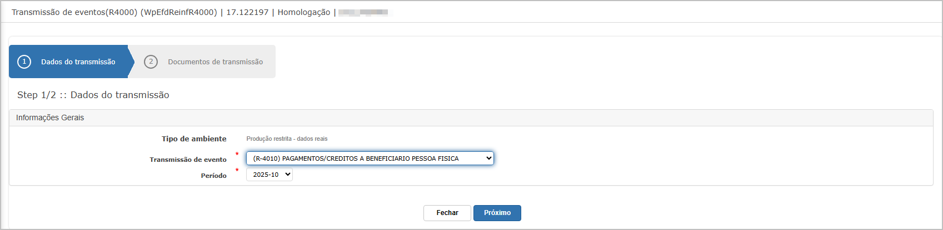This screenshot has height=230, width=943.
Task: Click the Período field label
Action: point(214,176)
